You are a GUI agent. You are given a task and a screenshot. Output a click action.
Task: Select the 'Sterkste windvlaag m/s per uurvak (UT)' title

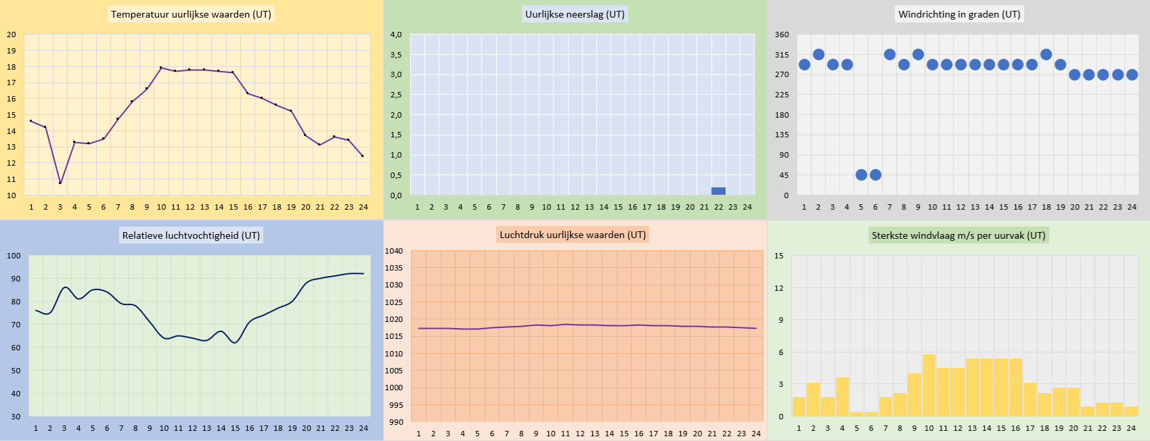coord(958,235)
